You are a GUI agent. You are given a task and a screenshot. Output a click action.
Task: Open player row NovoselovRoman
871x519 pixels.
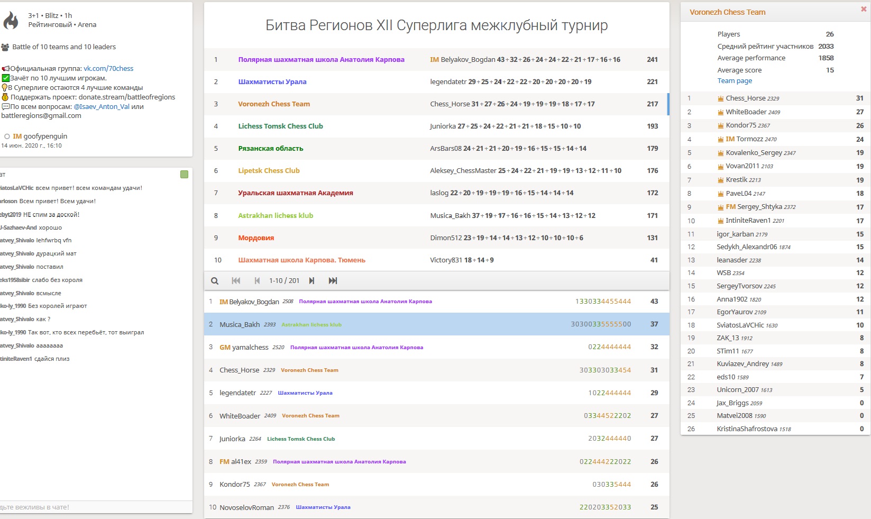pos(436,507)
